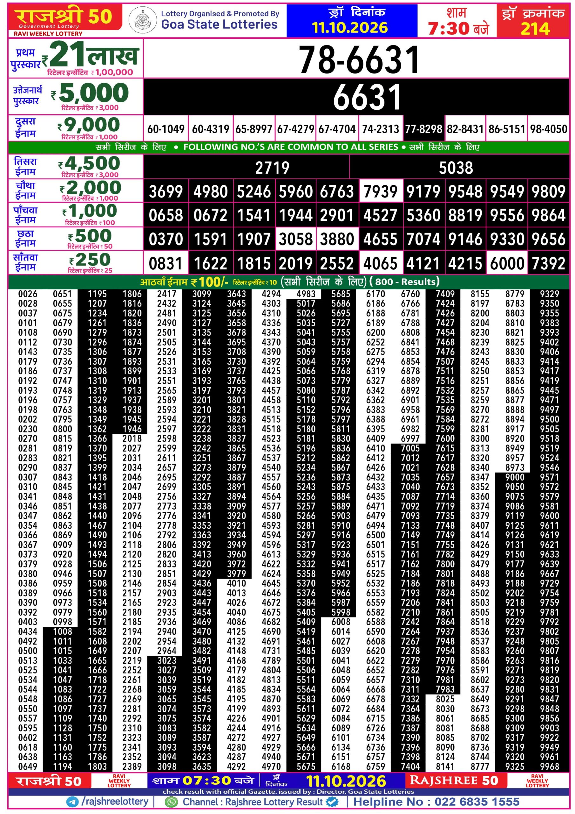The height and width of the screenshot is (814, 575).
Task: Click eighth prize number 8025
Action: [x=445, y=699]
